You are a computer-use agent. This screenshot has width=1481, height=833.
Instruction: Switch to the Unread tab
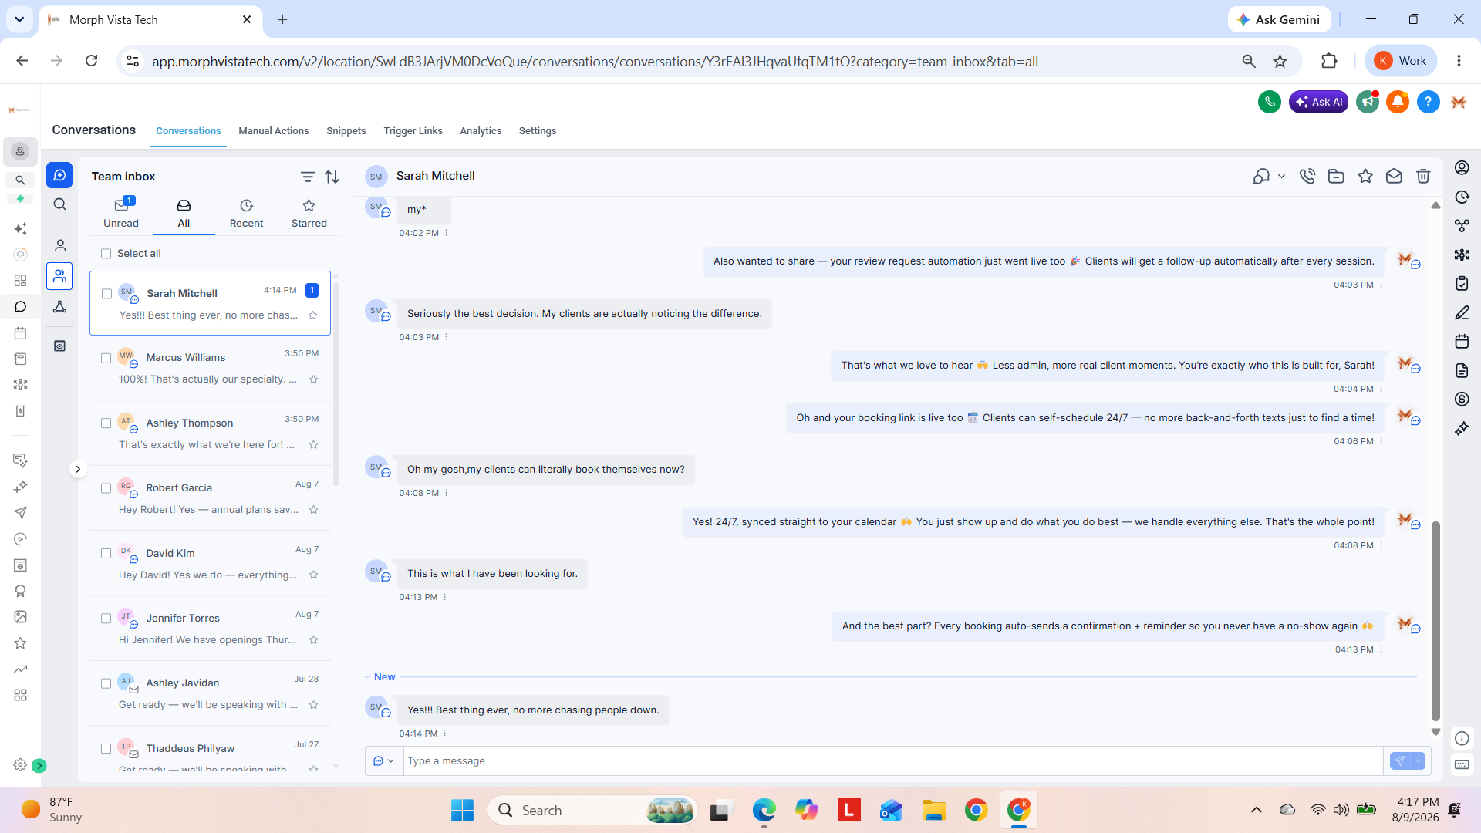[121, 214]
